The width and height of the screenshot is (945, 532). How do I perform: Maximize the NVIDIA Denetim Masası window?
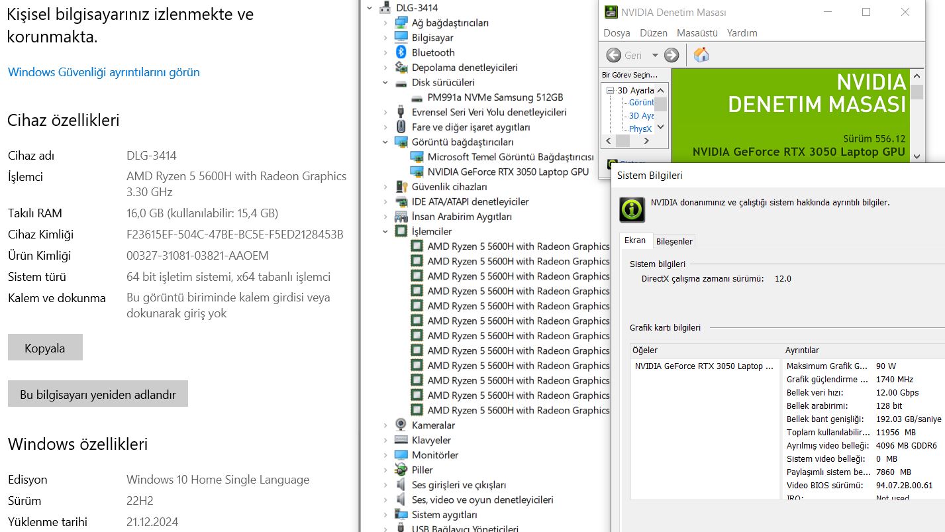click(866, 12)
